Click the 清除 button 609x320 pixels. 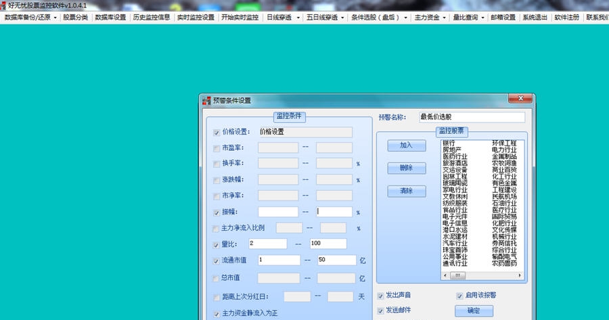407,191
